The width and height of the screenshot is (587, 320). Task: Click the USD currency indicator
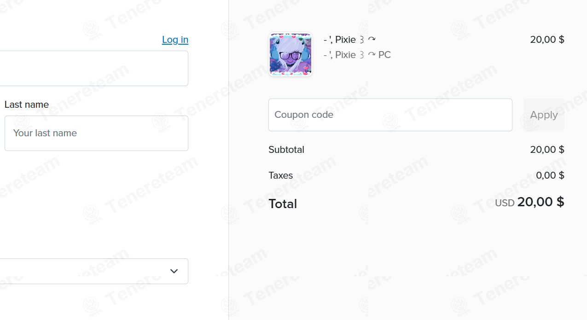[505, 203]
